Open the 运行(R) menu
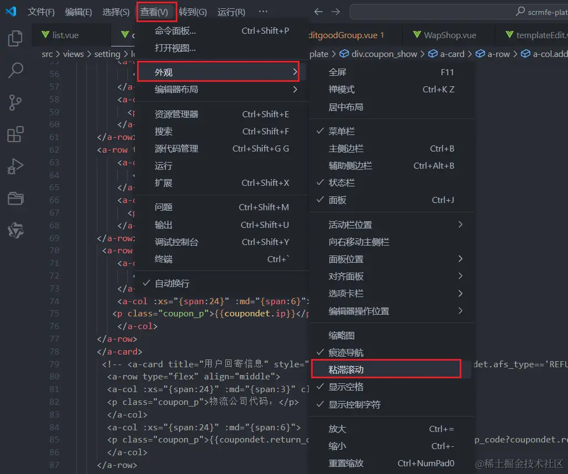This screenshot has width=568, height=474. click(231, 12)
